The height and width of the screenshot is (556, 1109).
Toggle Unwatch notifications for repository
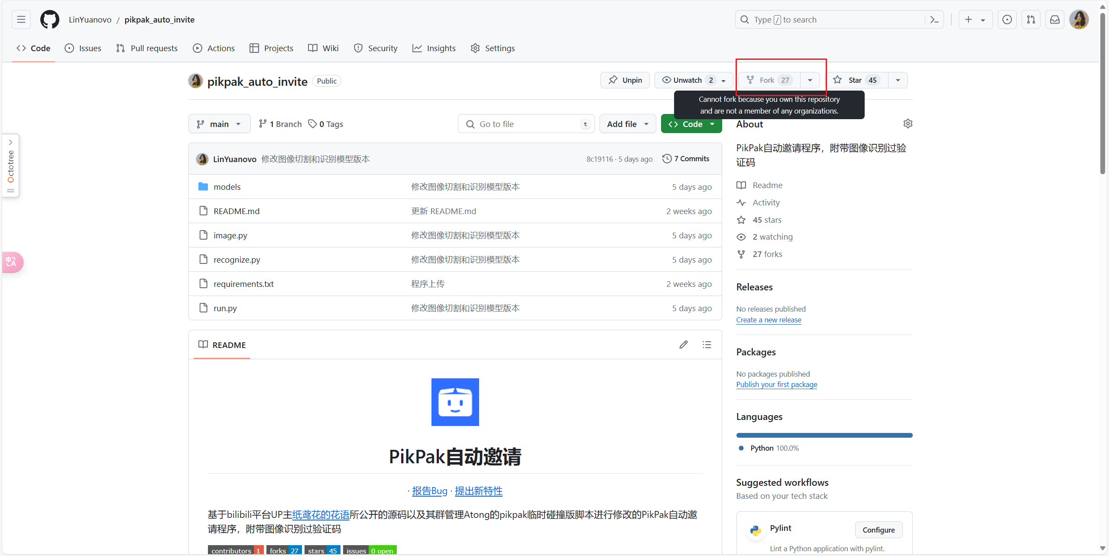687,80
